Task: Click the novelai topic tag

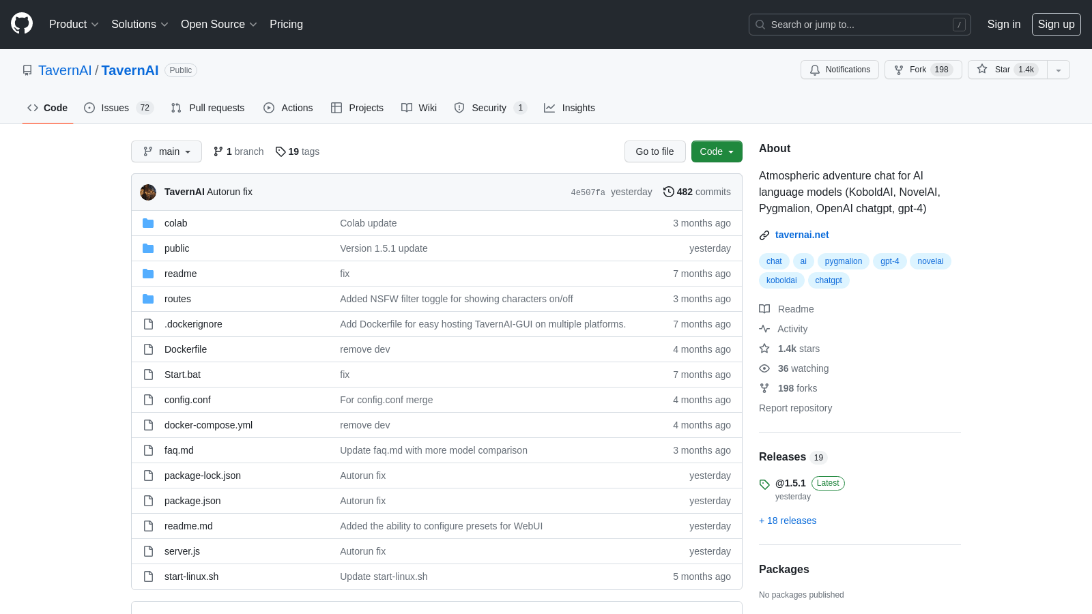Action: [930, 261]
